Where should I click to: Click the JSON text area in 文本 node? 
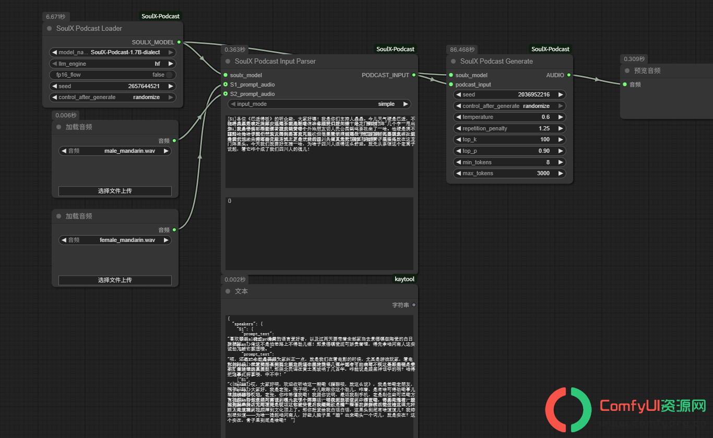click(x=319, y=376)
